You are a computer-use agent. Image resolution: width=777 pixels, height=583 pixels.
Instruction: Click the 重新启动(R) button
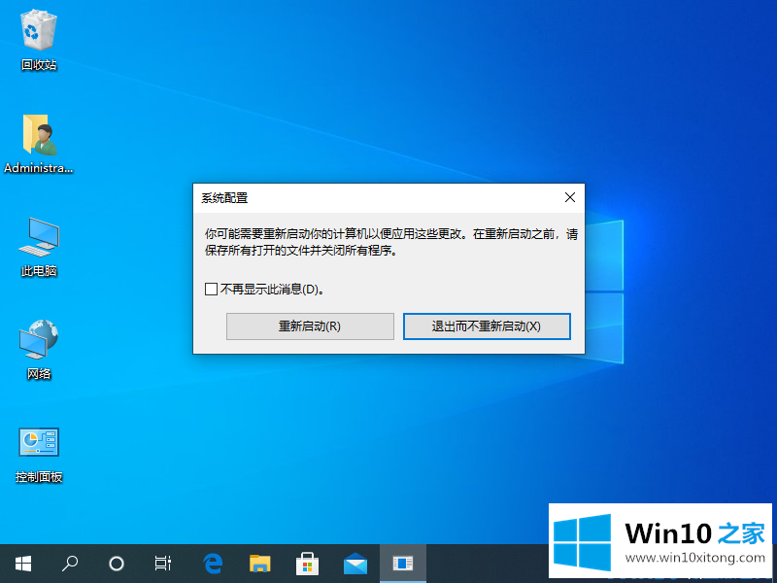(310, 326)
